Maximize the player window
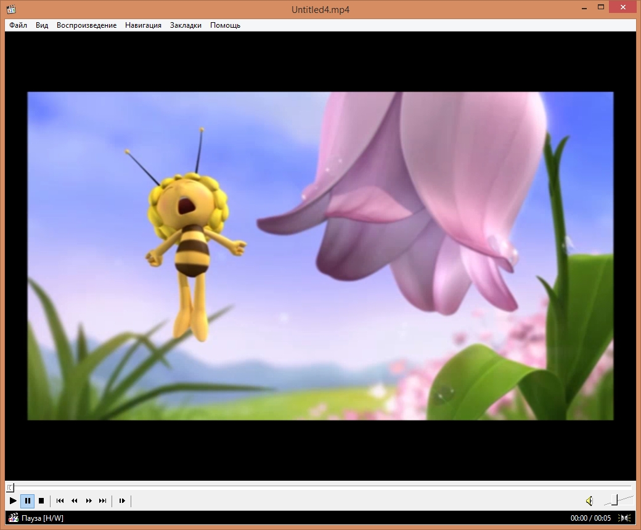Screen dimensions: 641x530 [x=601, y=7]
